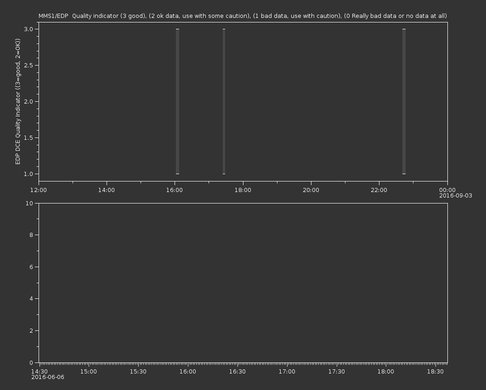Click the "20:00" tick label on the top plot
This screenshot has height=390, width=486.
pos(311,190)
